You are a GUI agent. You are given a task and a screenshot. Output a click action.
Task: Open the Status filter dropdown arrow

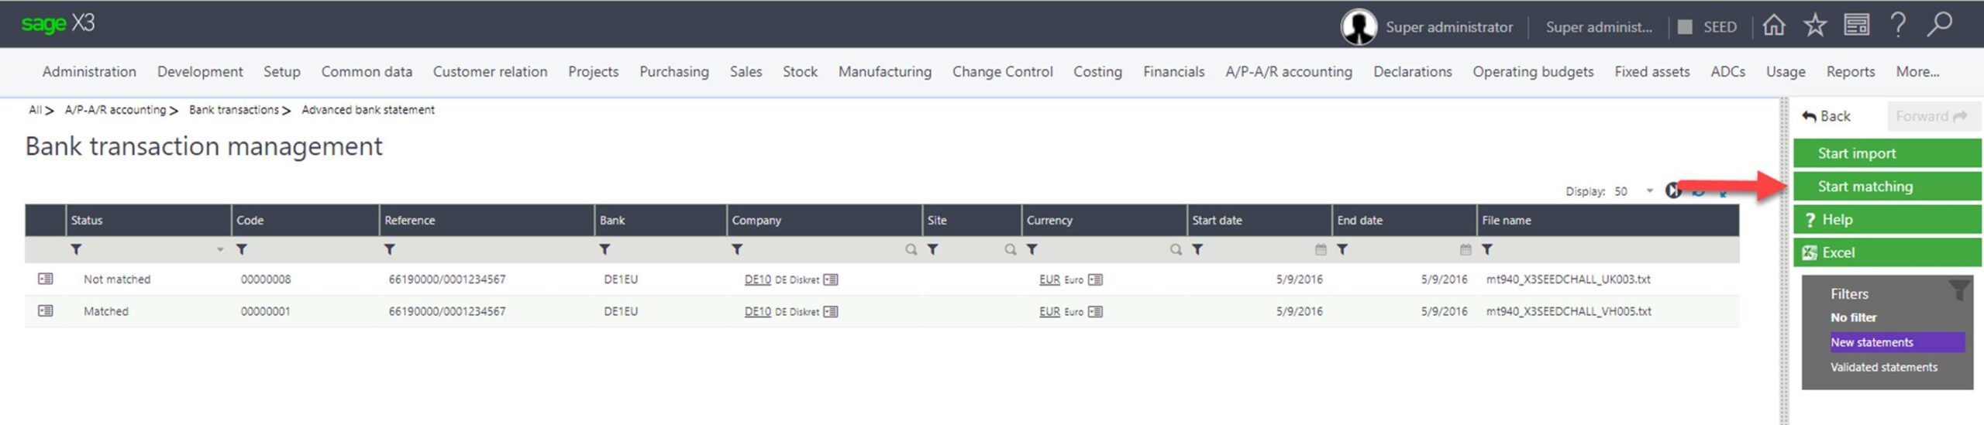(220, 249)
